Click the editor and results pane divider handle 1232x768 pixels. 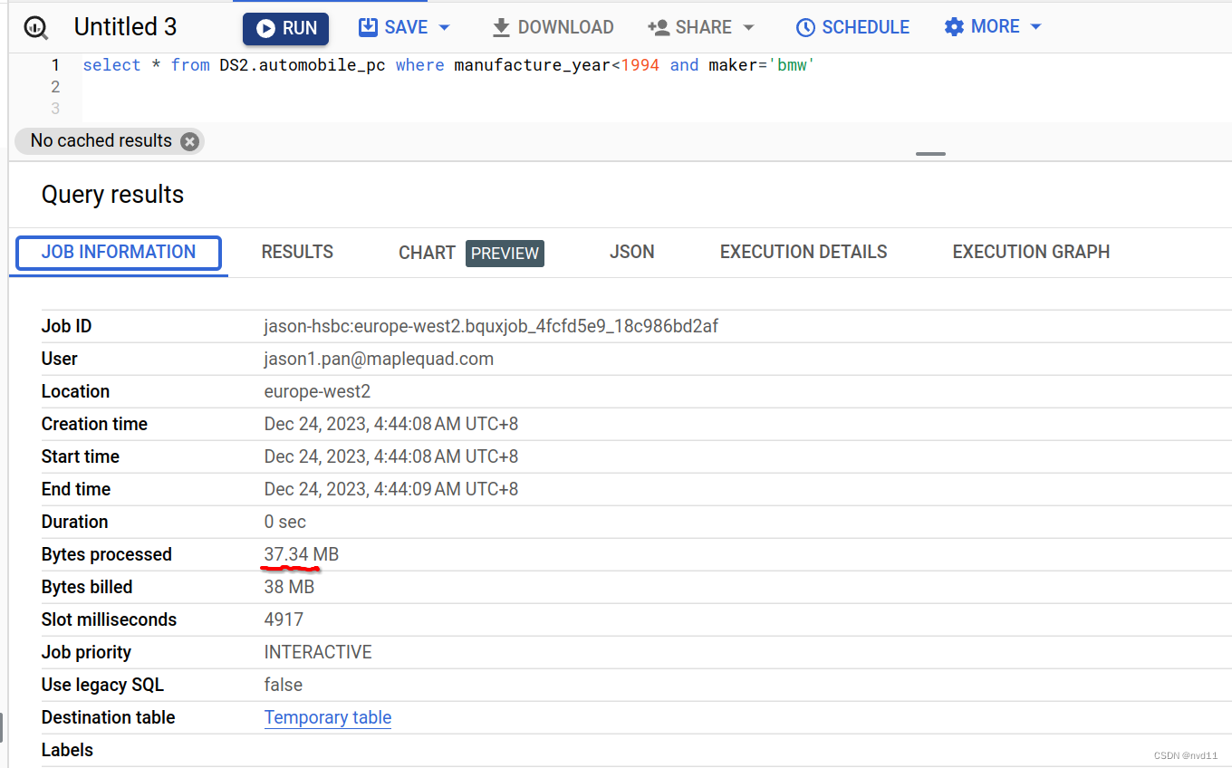(x=930, y=154)
